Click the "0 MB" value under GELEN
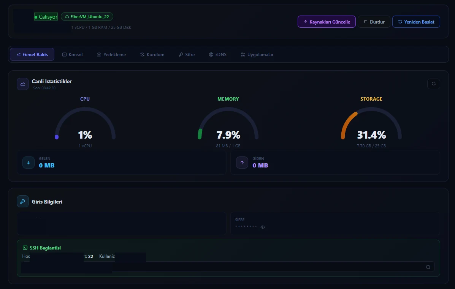Viewport: 455px width, 289px height. click(47, 166)
